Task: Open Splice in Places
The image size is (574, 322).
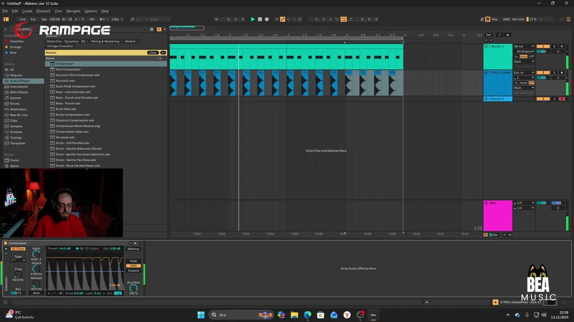Action: coord(14,166)
